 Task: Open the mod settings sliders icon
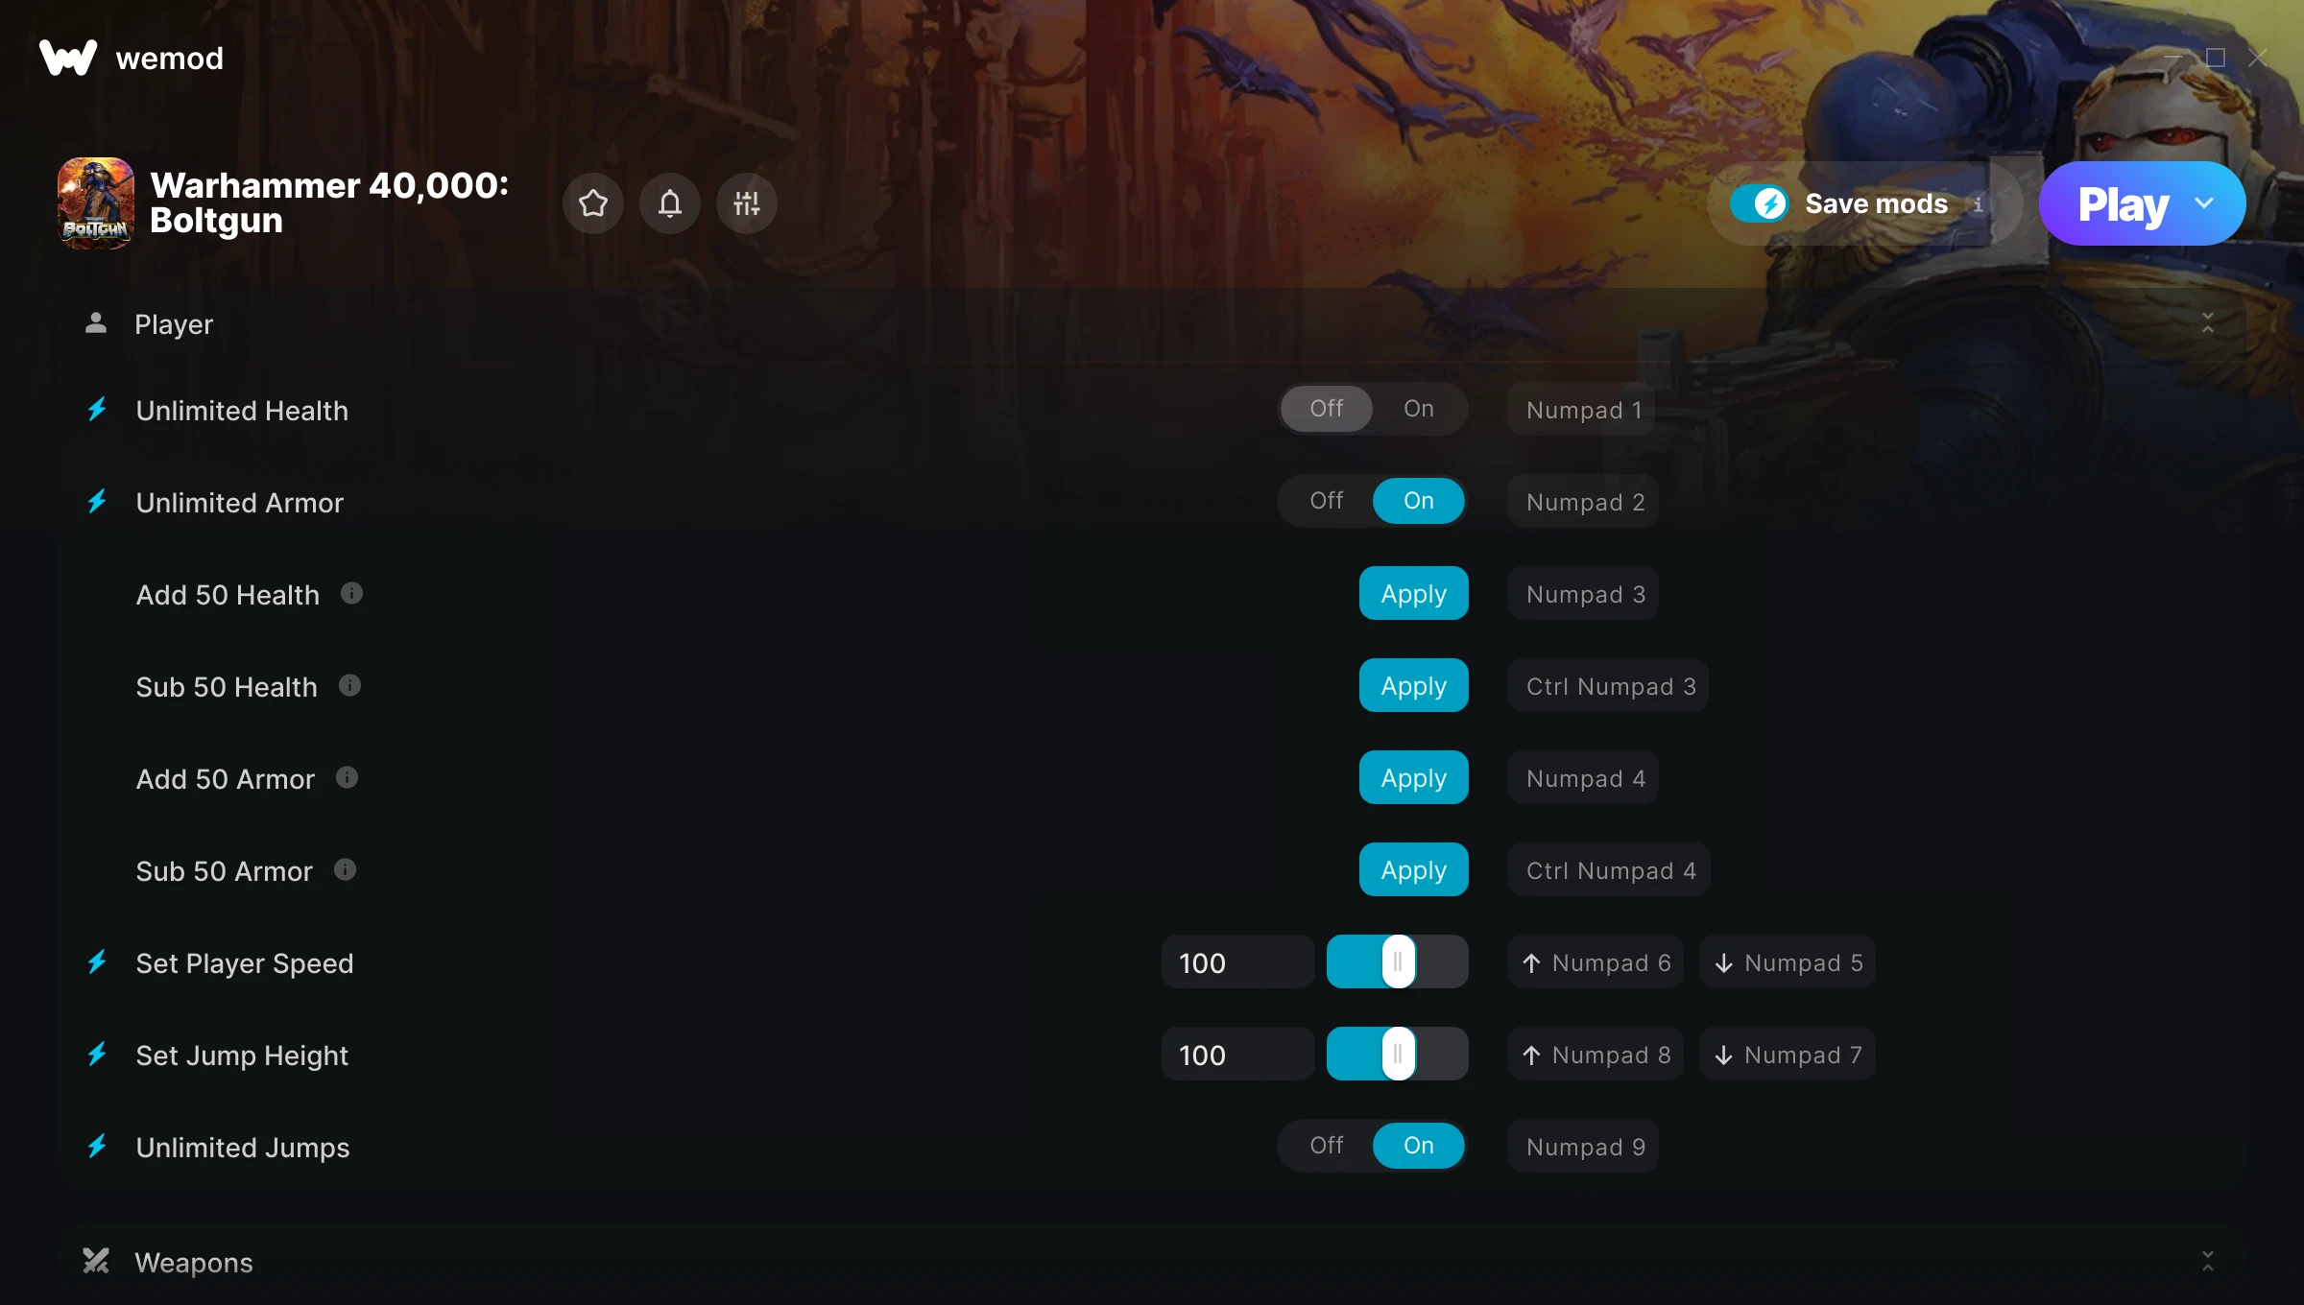(747, 203)
